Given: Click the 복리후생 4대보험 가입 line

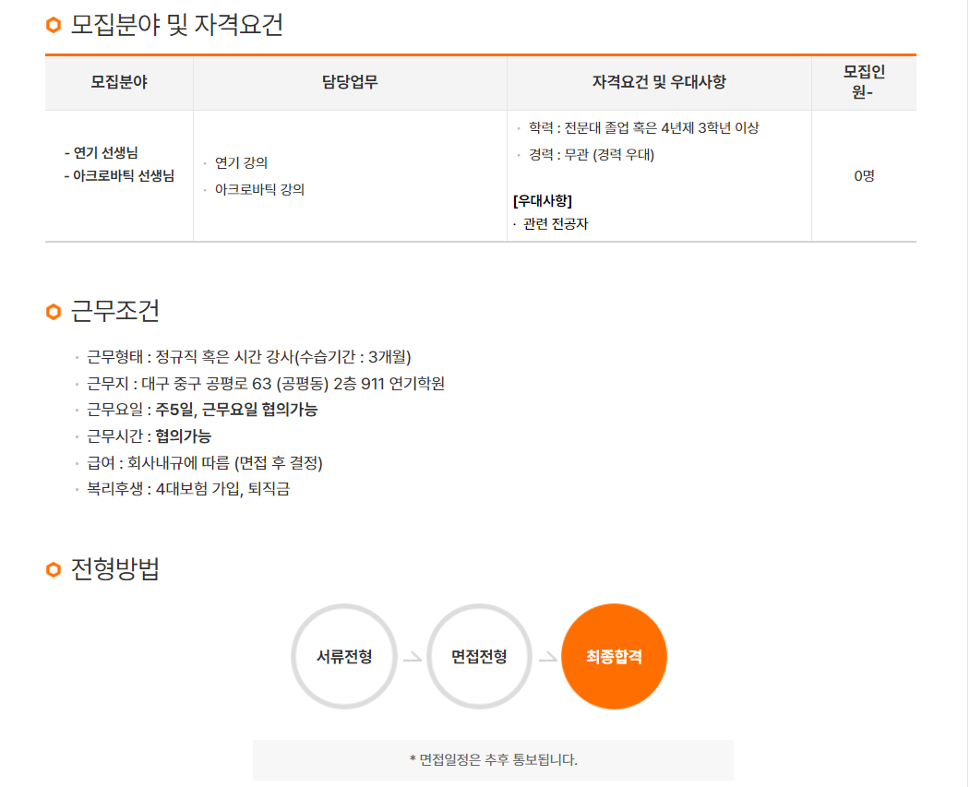Looking at the screenshot, I should [x=188, y=489].
